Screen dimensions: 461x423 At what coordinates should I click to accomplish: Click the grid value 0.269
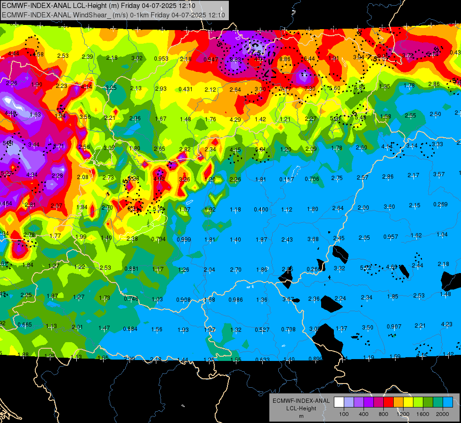pos(440,204)
